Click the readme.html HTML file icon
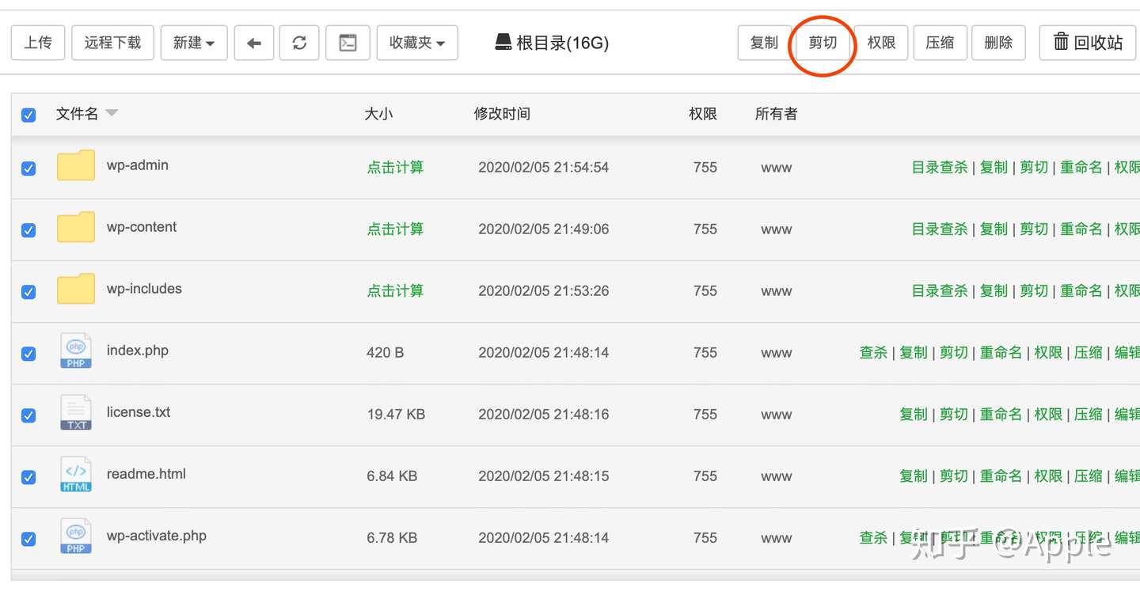The height and width of the screenshot is (595, 1140). pos(76,474)
